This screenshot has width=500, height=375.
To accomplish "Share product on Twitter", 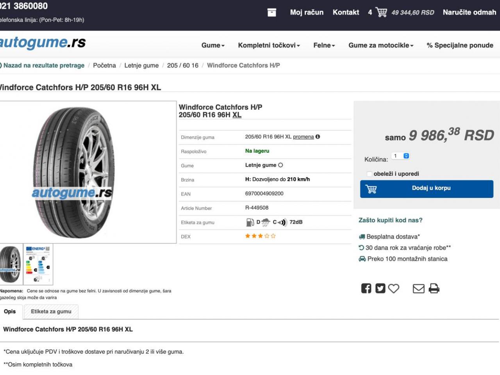I will tap(380, 288).
